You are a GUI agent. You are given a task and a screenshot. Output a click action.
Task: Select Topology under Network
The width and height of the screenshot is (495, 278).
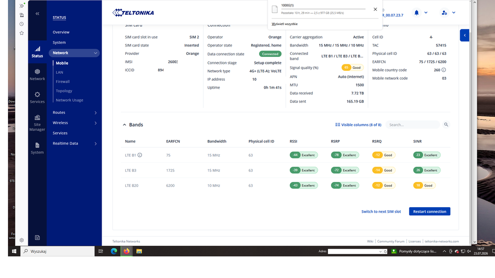(x=64, y=91)
